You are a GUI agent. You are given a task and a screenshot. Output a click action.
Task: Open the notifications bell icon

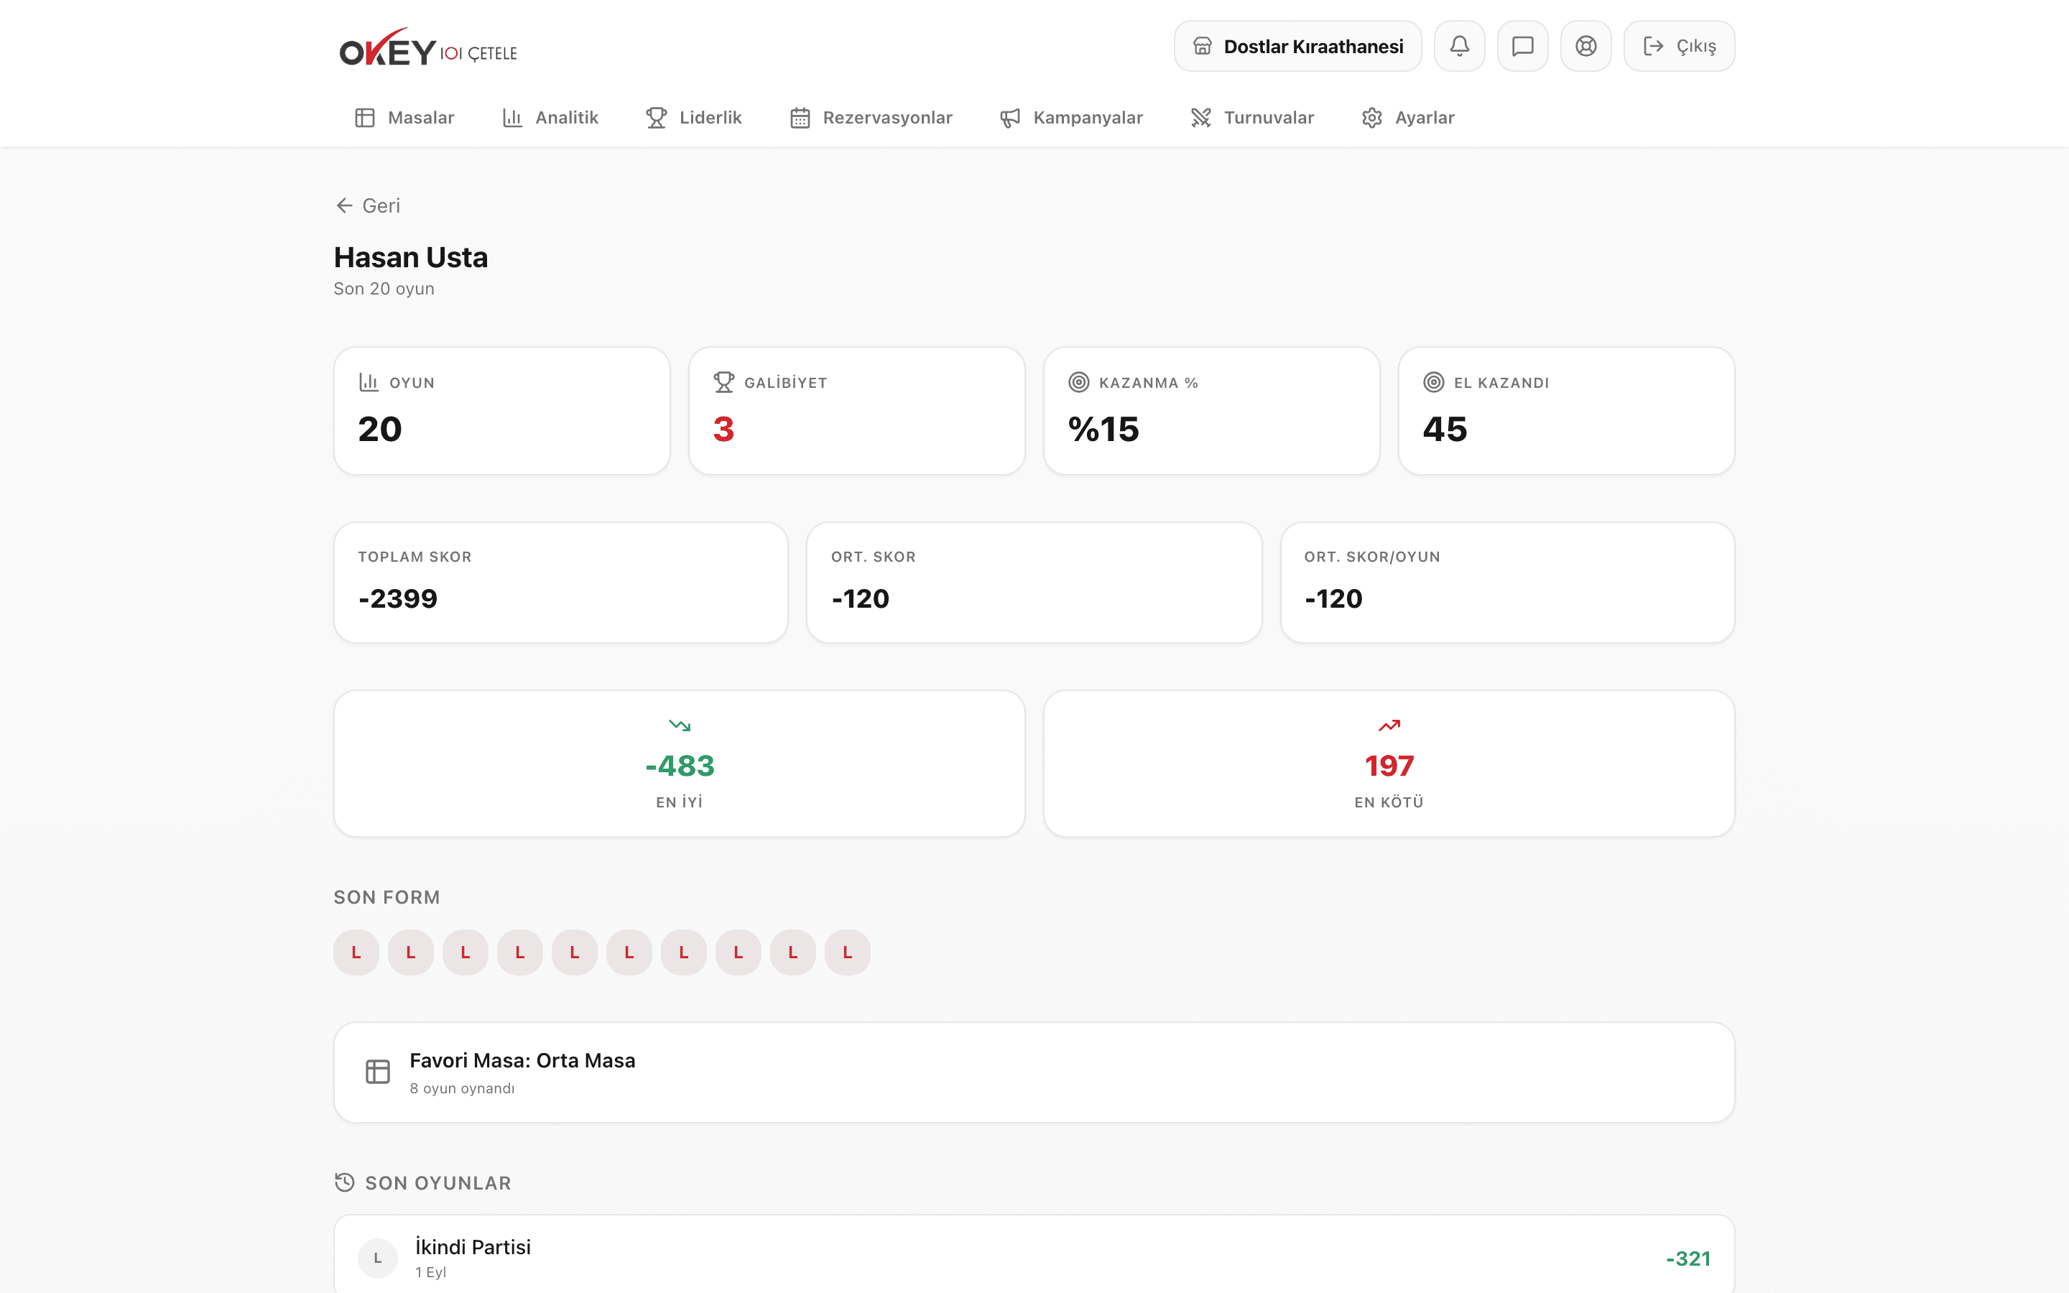pyautogui.click(x=1459, y=46)
